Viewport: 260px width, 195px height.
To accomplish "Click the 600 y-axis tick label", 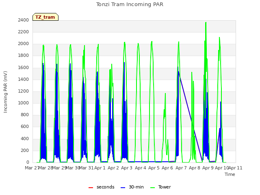I will pos(25,127).
